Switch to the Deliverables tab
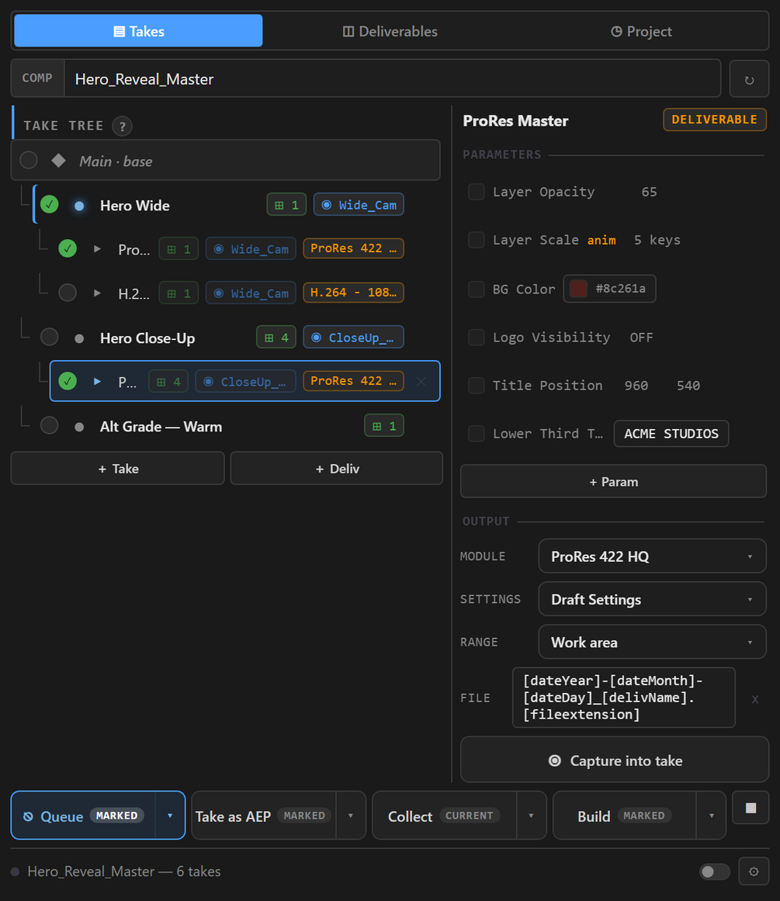Image resolution: width=780 pixels, height=901 pixels. click(390, 31)
